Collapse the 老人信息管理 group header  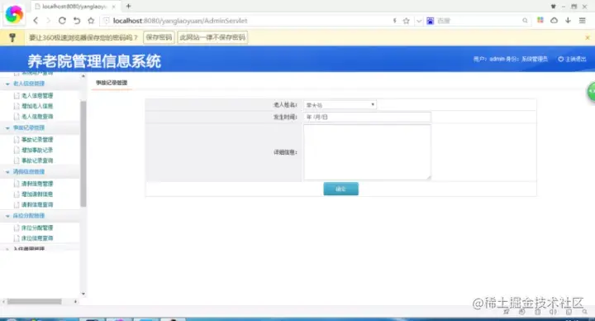click(28, 84)
